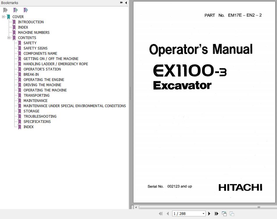
Task: Go to previous page arrow
Action: (x=168, y=214)
